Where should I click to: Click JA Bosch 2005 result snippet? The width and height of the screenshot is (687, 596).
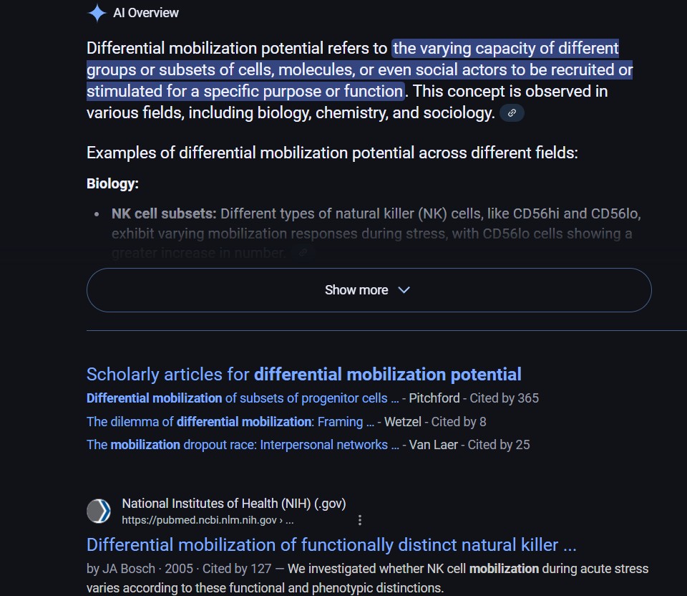367,578
